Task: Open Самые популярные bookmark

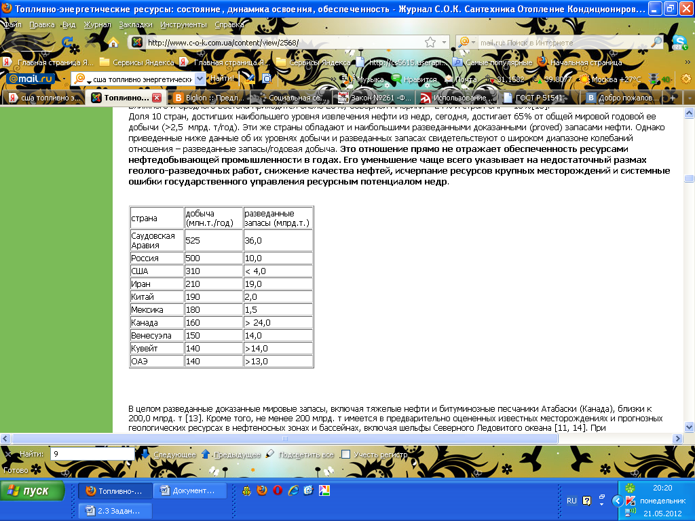Action: [x=493, y=62]
